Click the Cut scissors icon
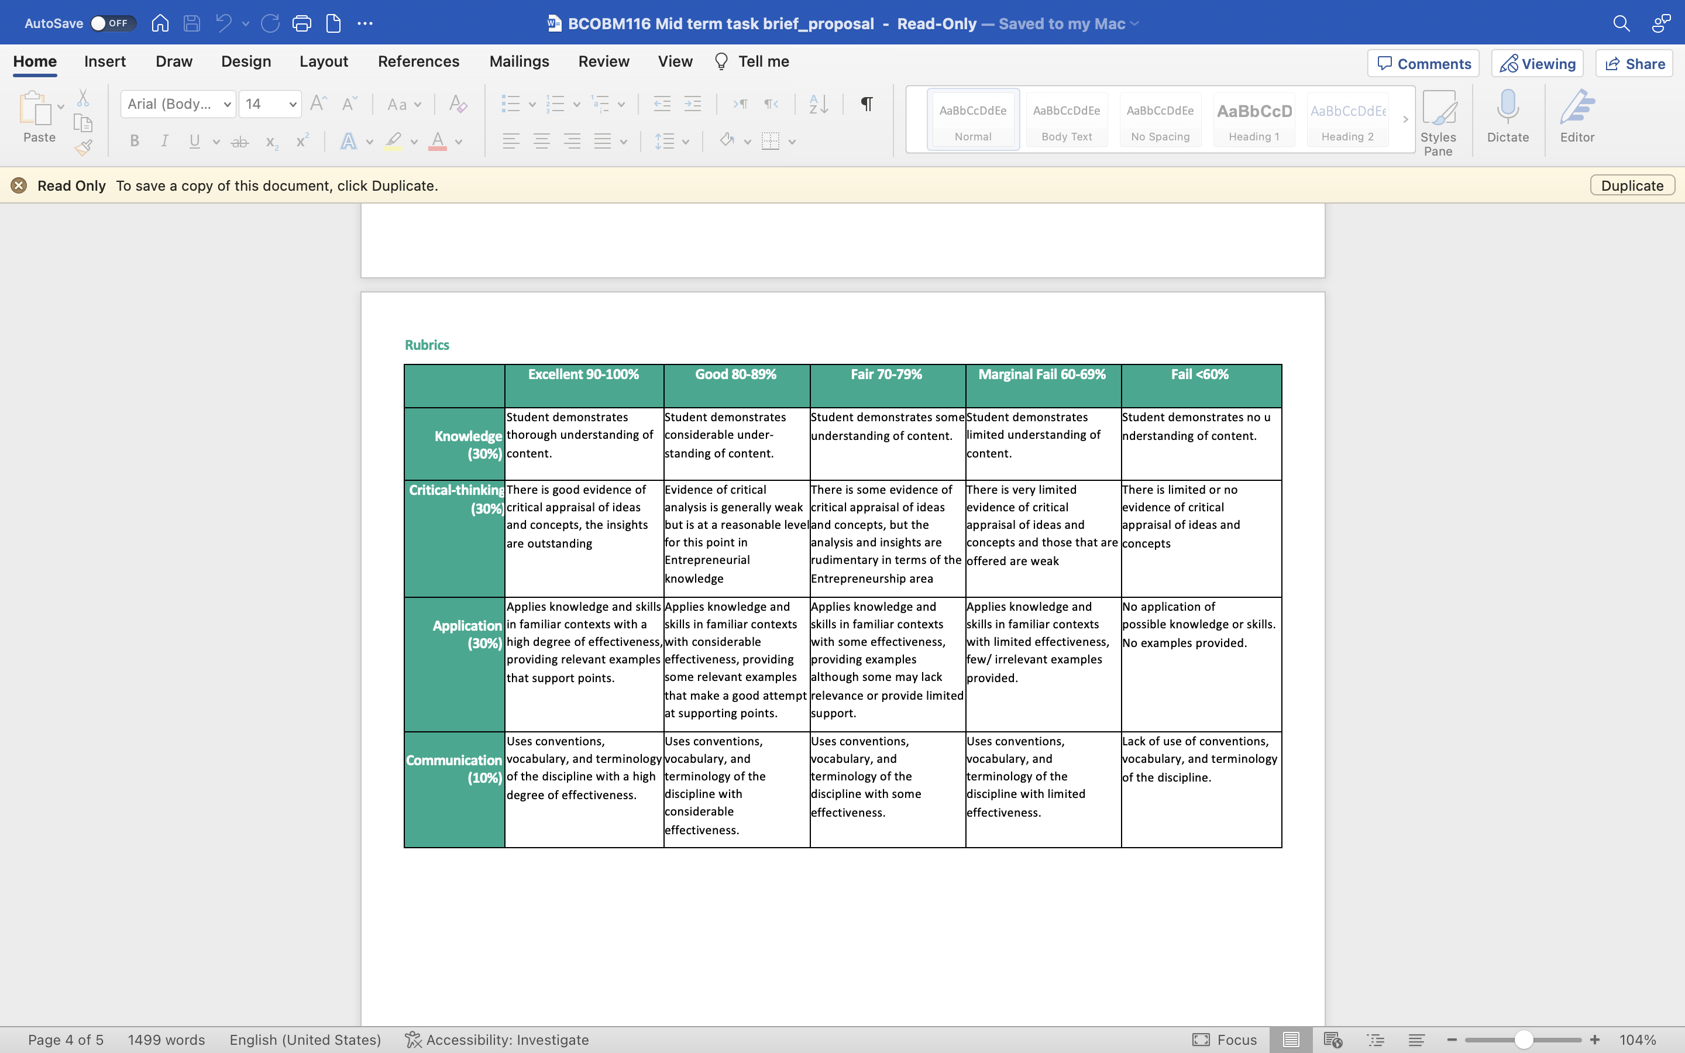1685x1053 pixels. 83,98
